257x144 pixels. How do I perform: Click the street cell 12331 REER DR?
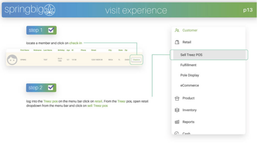[x=97, y=60]
